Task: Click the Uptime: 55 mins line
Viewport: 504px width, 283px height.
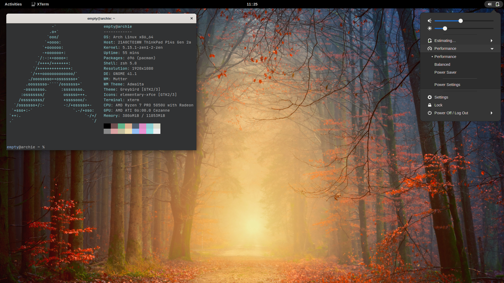Action: 121,53
